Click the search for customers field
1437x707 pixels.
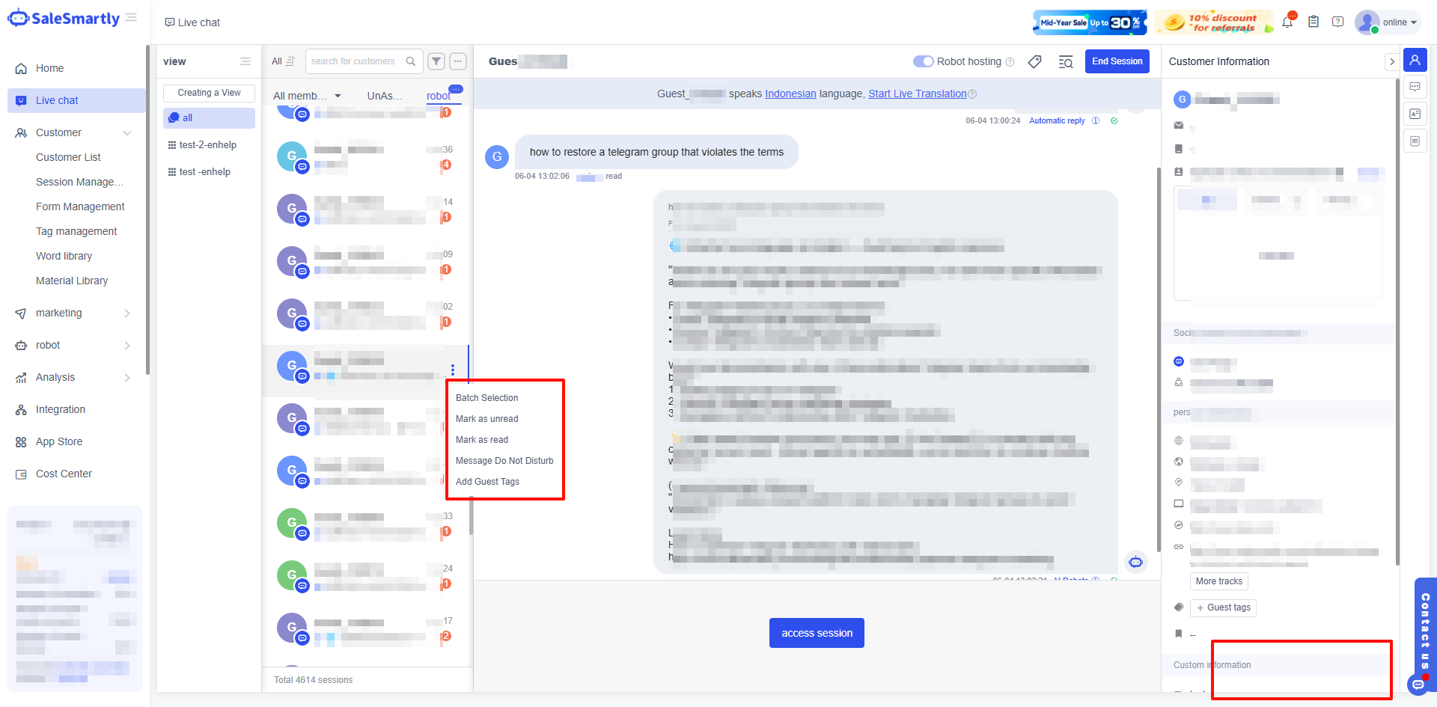[x=355, y=61]
